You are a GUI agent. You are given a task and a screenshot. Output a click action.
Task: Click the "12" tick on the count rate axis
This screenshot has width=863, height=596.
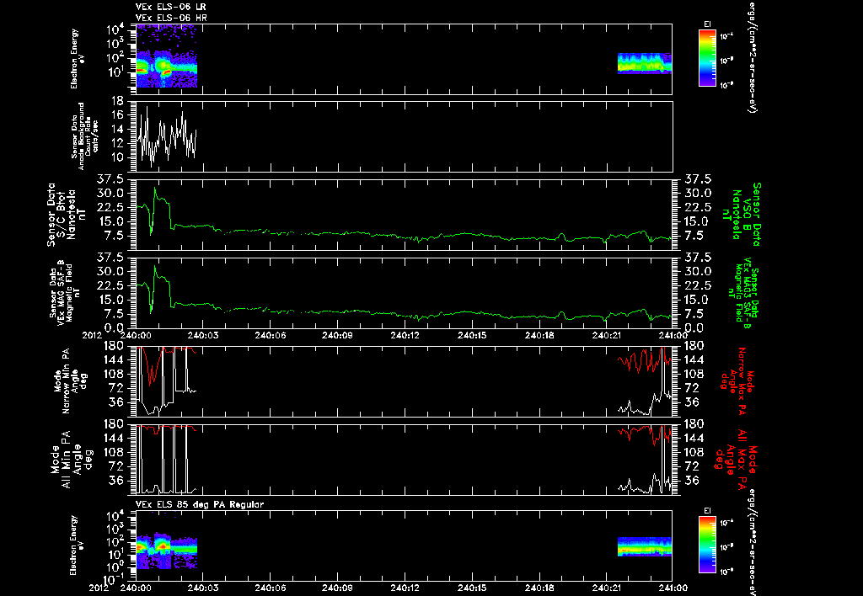(116, 144)
